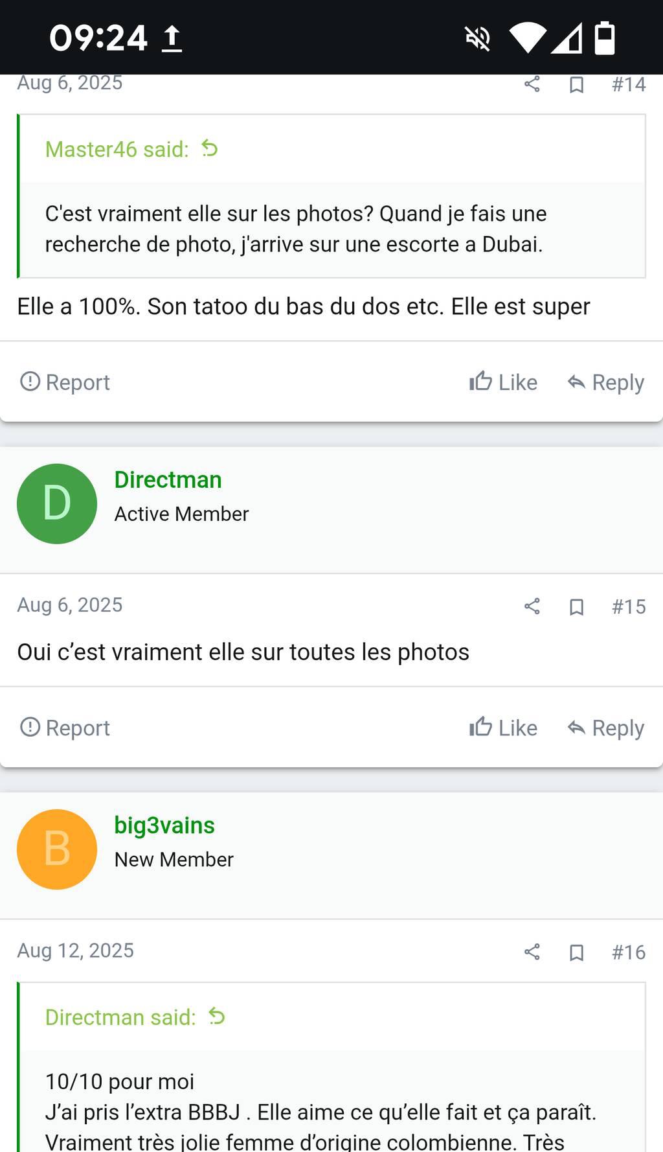Open Directman's green avatar
The height and width of the screenshot is (1152, 663).
(57, 503)
